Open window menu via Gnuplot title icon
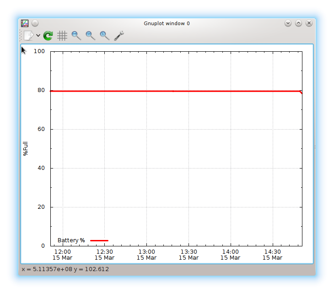This screenshot has width=334, height=294. tap(25, 23)
